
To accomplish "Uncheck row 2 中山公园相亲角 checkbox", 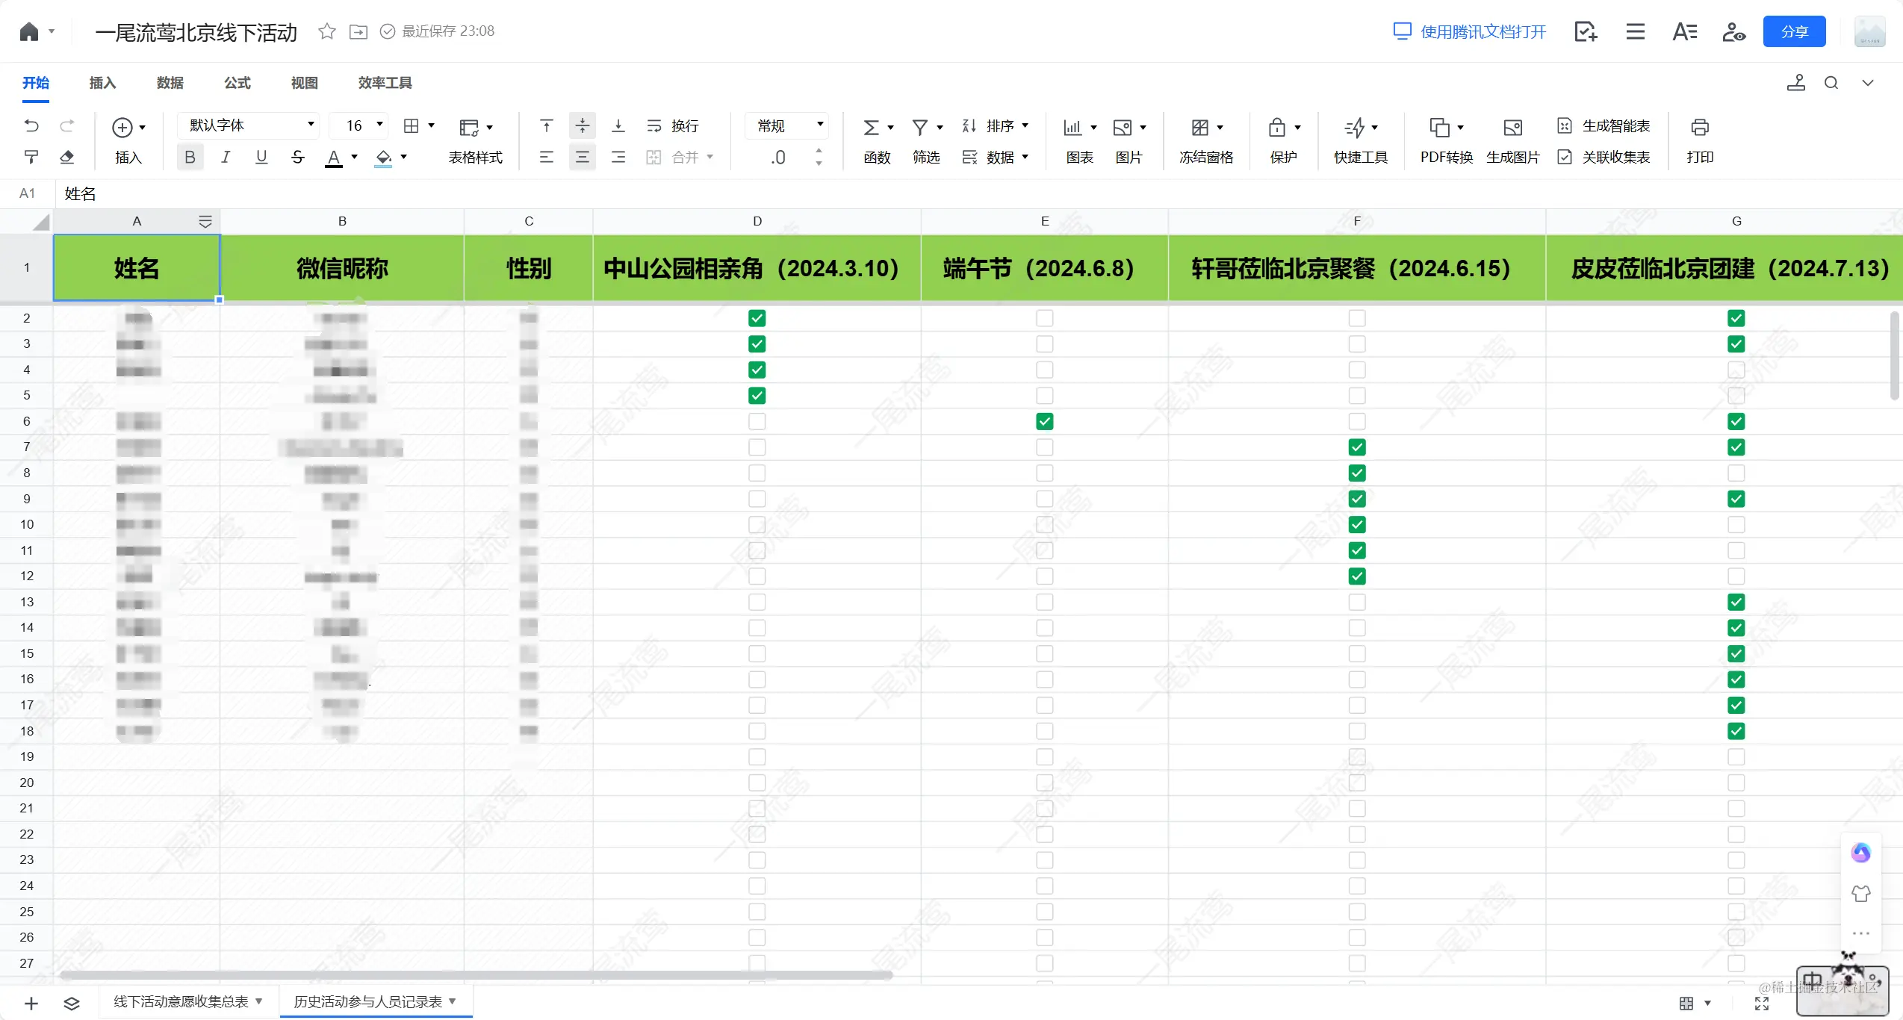I will click(x=757, y=318).
